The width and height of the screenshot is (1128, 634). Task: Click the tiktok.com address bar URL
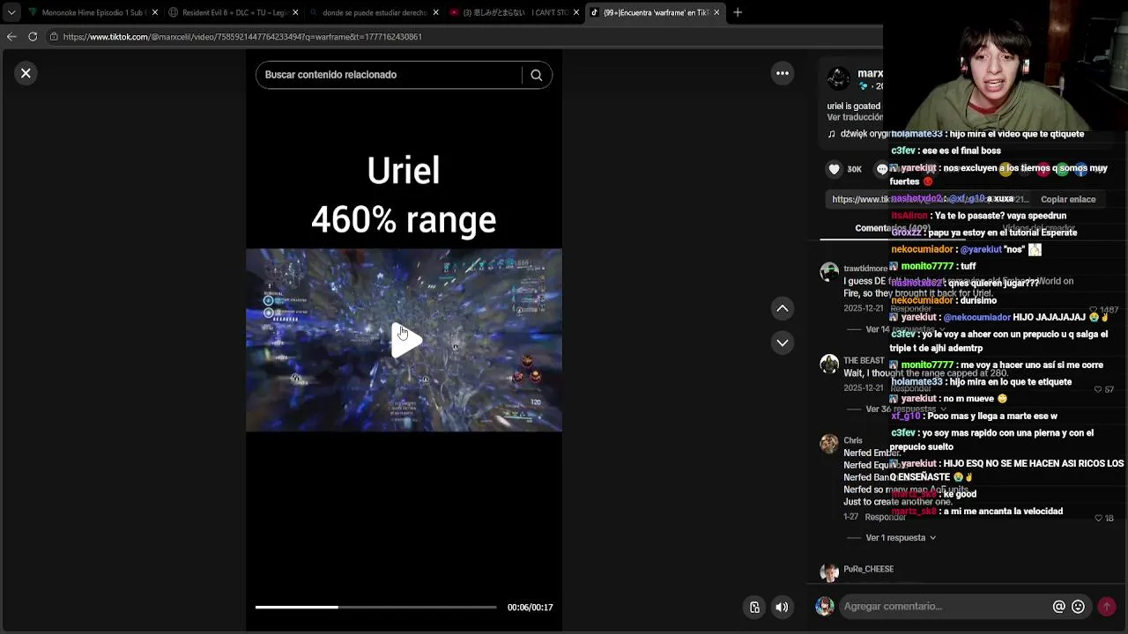point(242,37)
